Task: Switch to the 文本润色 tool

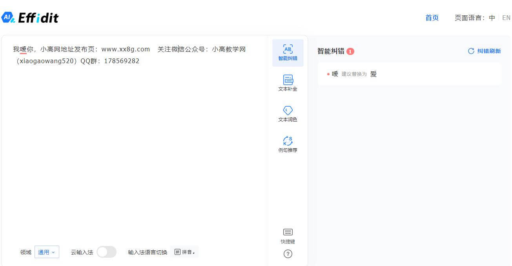Action: click(288, 114)
